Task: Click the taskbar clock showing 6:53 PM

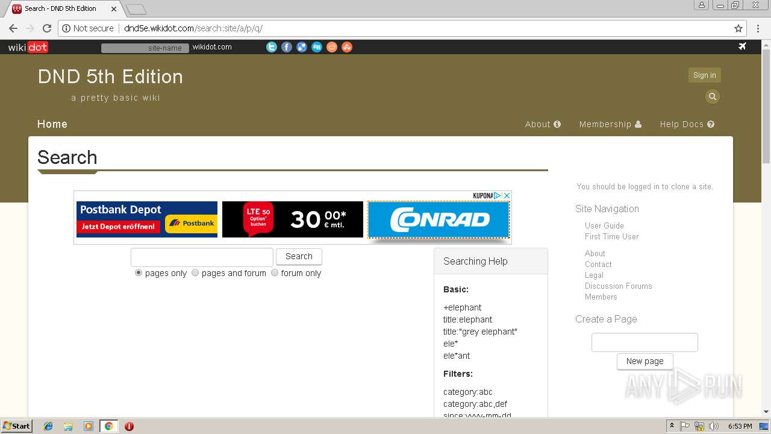Action: [x=740, y=426]
